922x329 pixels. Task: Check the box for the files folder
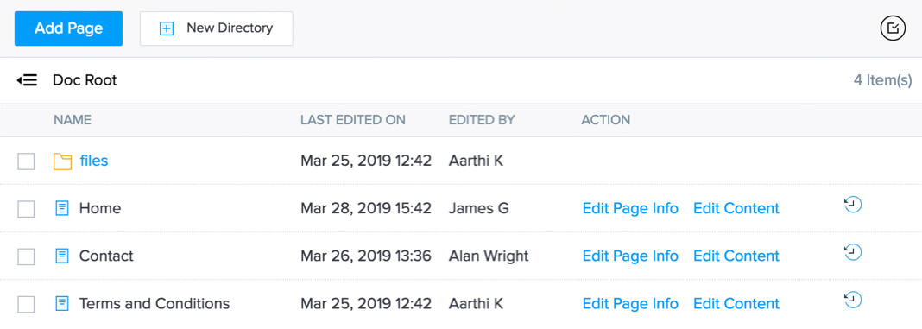coord(26,161)
